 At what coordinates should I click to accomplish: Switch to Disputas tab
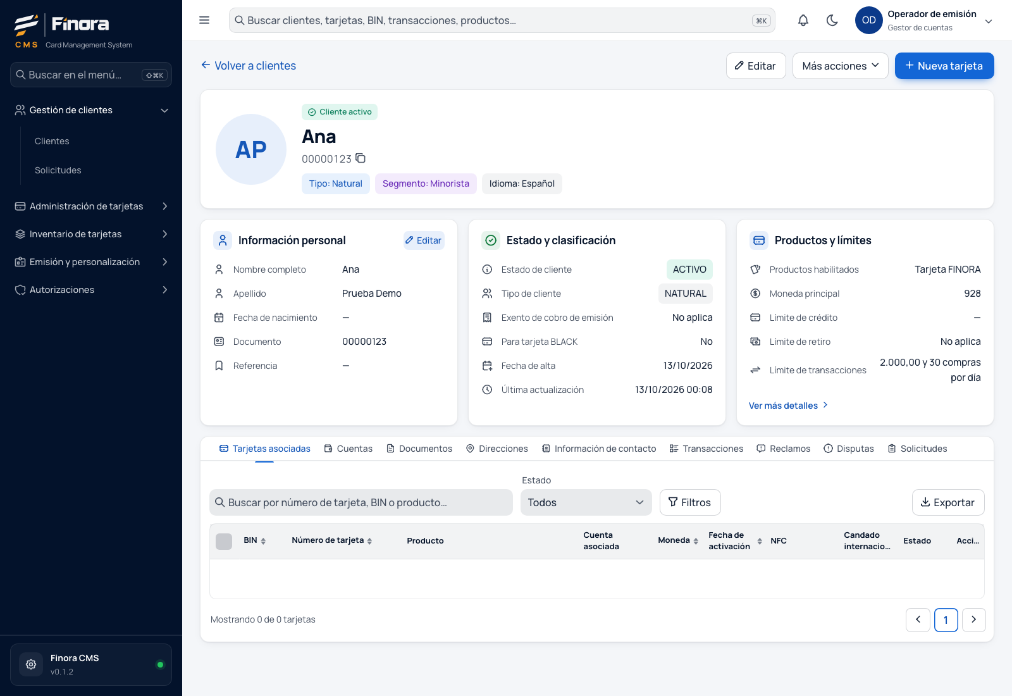[x=849, y=449]
